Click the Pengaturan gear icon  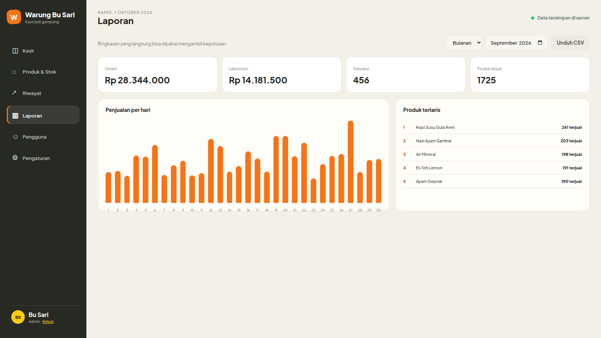pos(15,158)
